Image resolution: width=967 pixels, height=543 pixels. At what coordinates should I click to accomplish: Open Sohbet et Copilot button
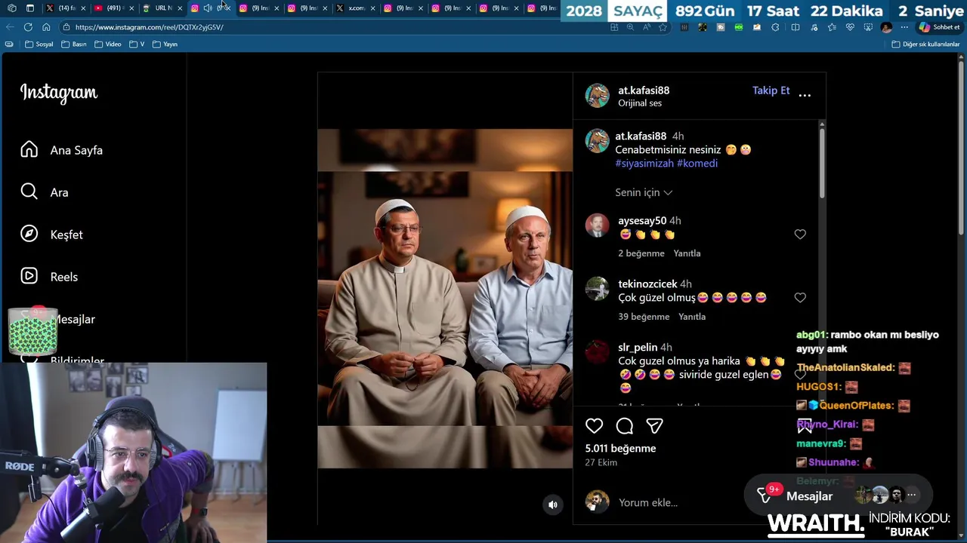(939, 27)
